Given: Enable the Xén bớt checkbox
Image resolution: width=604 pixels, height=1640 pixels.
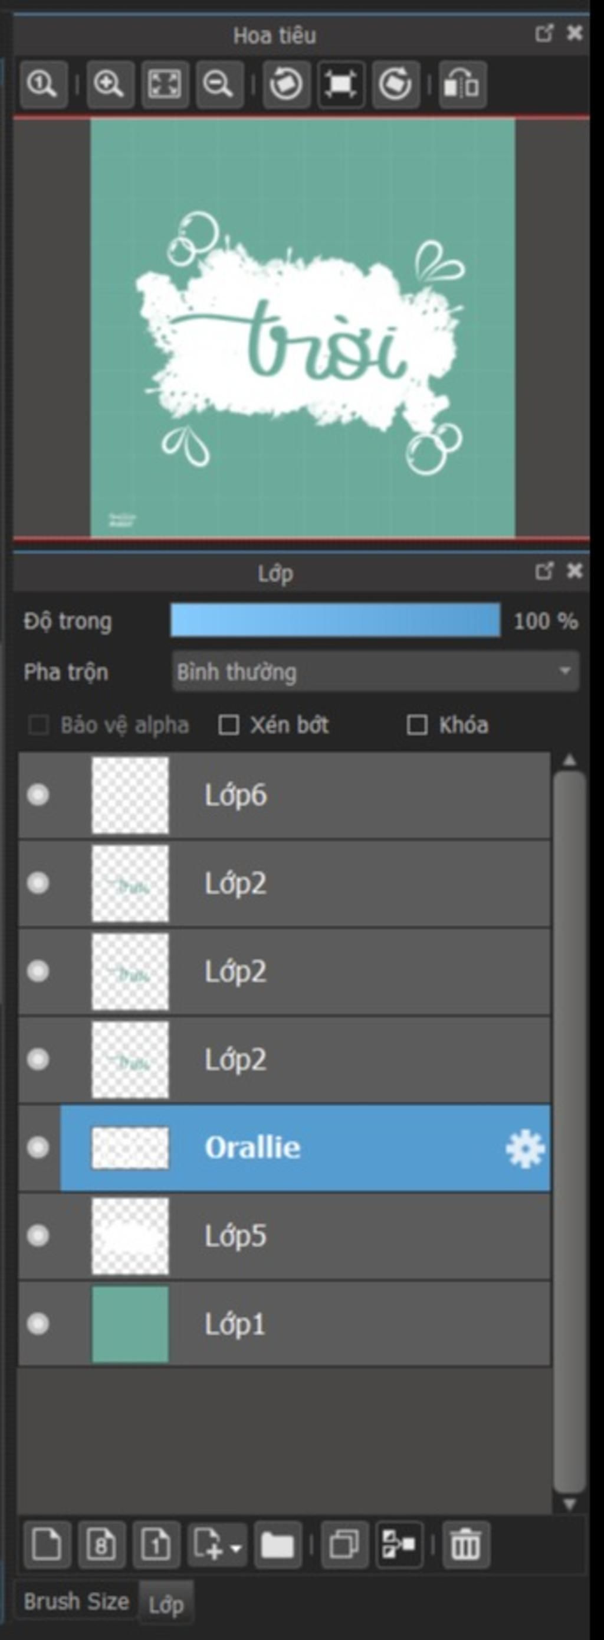Looking at the screenshot, I should tap(229, 724).
